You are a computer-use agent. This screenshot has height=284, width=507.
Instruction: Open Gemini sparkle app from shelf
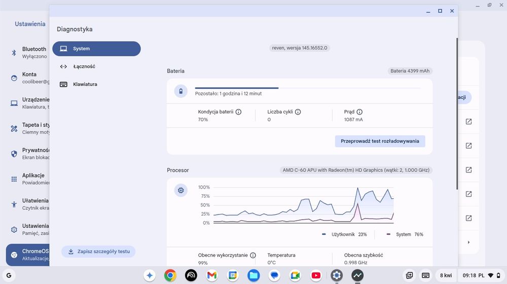pos(150,275)
